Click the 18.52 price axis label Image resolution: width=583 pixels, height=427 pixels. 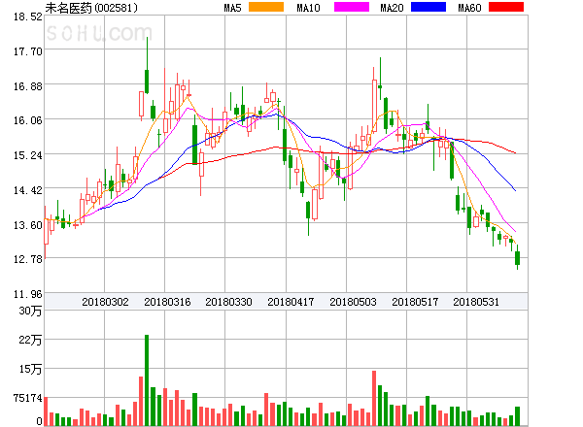(x=28, y=16)
